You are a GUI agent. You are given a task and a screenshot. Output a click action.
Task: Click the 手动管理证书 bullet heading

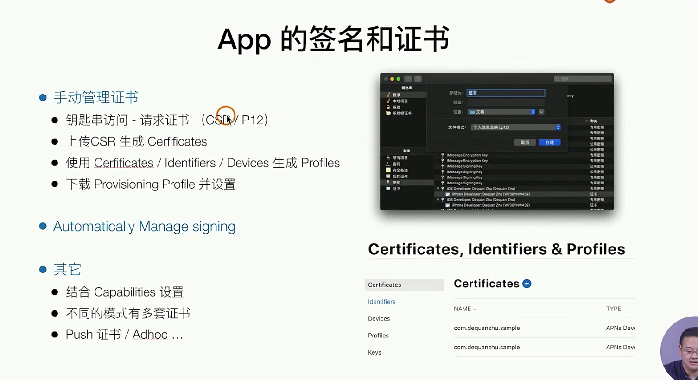pos(95,97)
